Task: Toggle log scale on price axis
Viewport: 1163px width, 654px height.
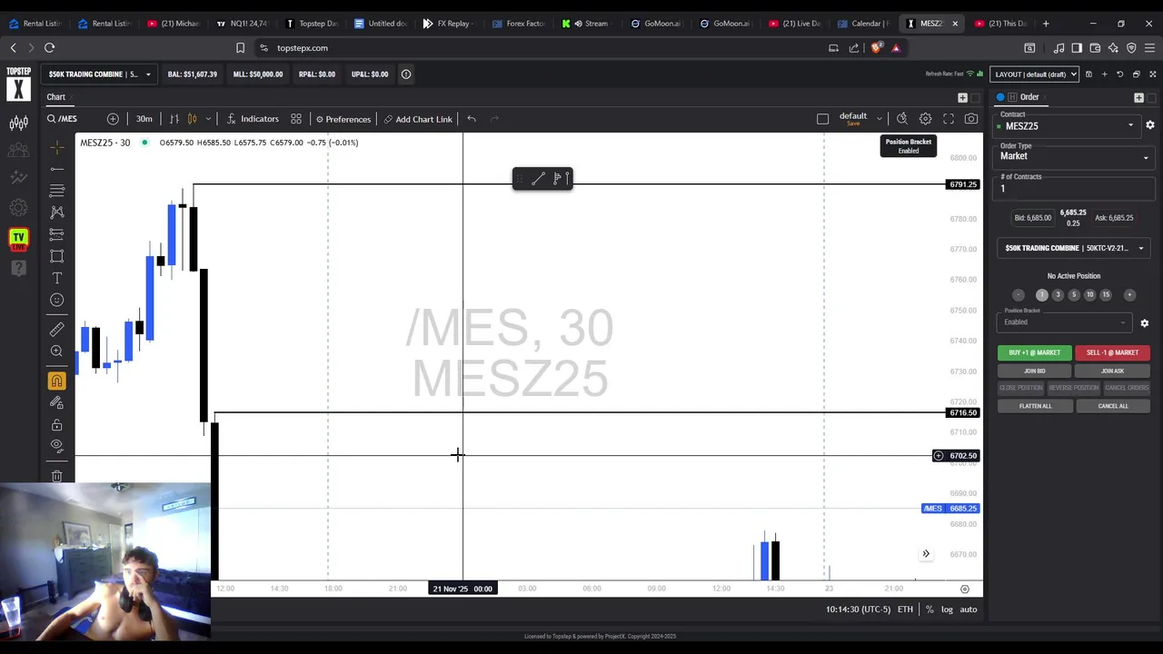Action: [x=947, y=609]
